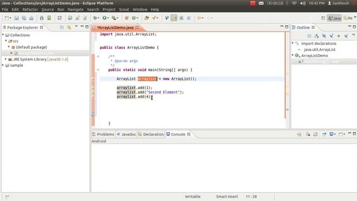Open Package Explorer view menu arrow
The image size is (357, 201).
point(76,26)
